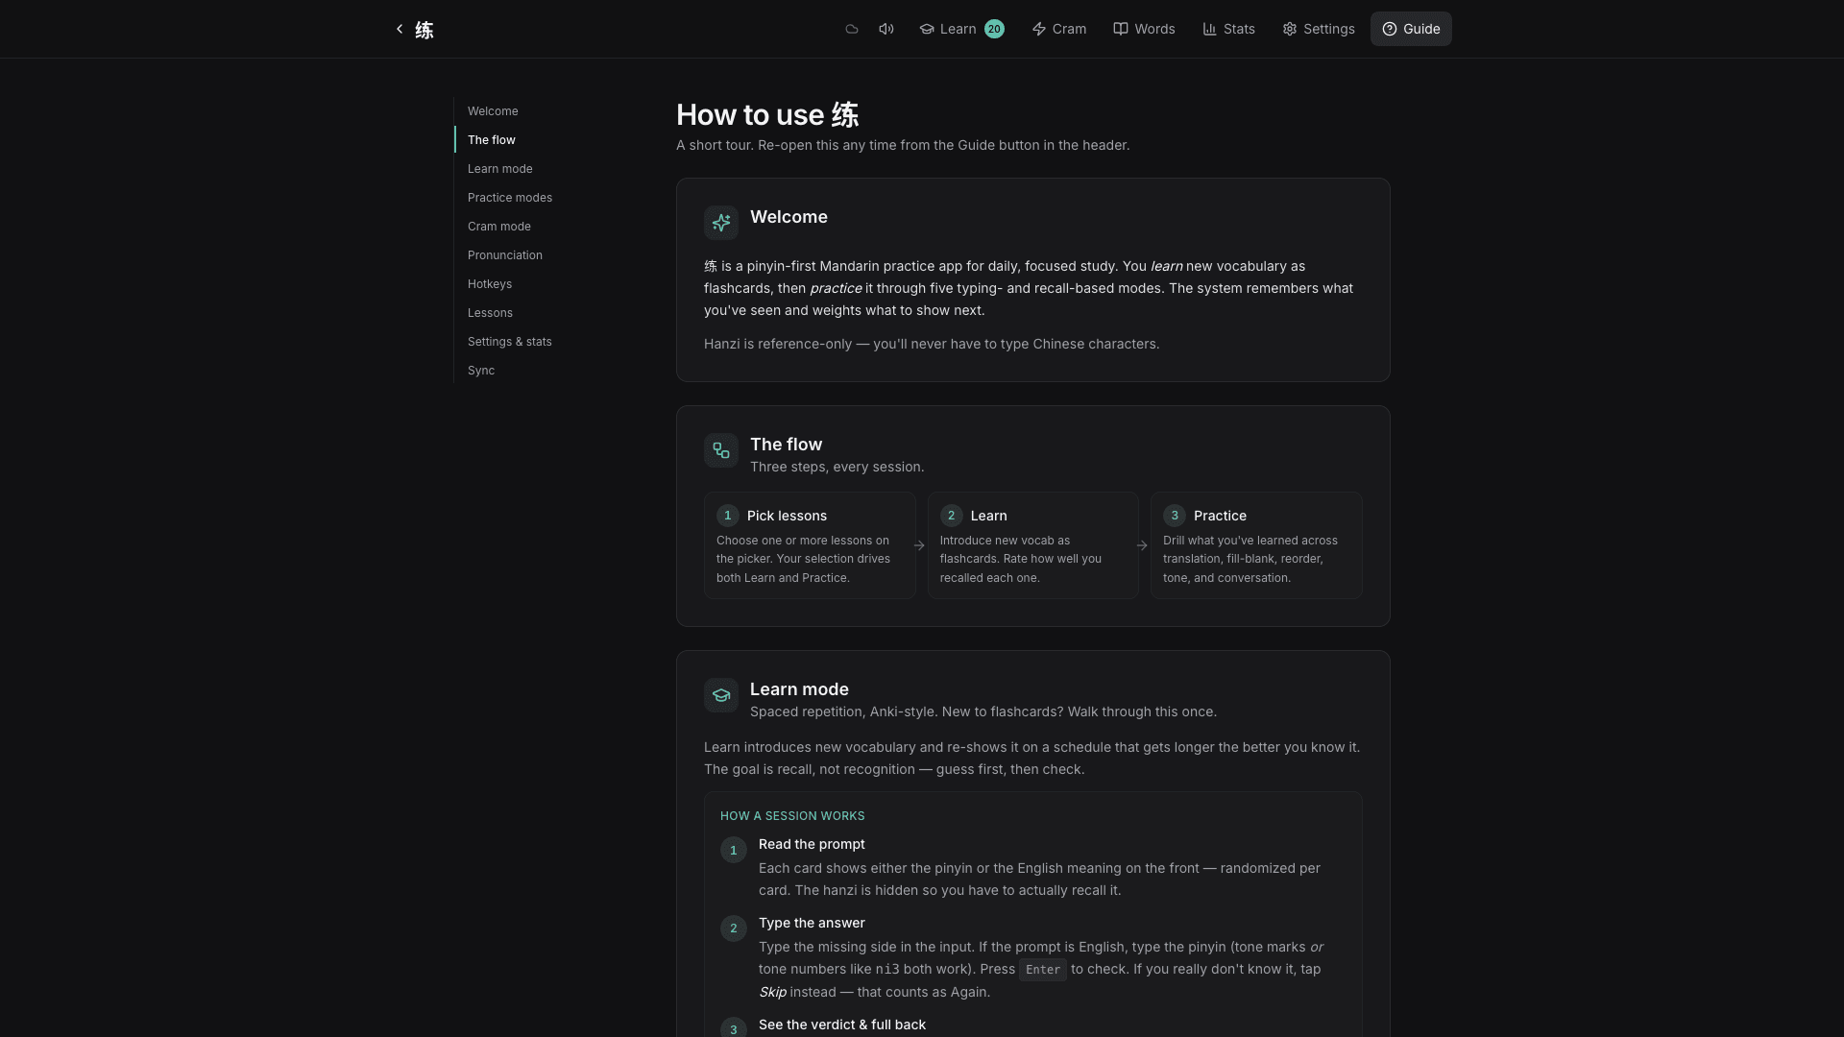Open the Words tab
Image resolution: width=1844 pixels, height=1037 pixels.
click(x=1144, y=29)
